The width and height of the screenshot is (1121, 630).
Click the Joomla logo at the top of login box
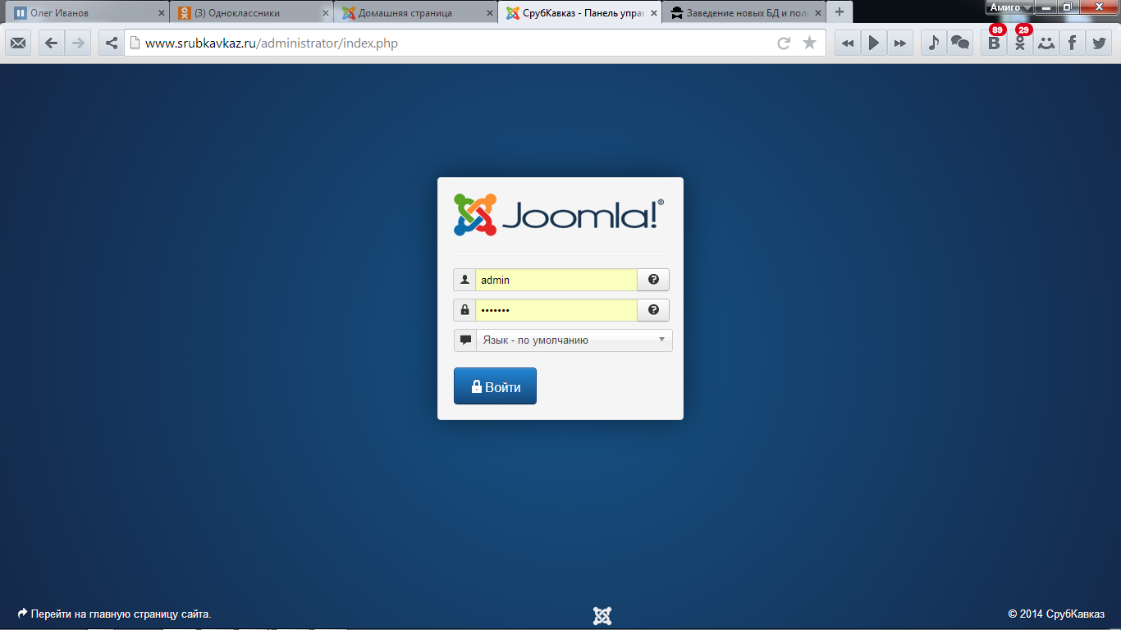click(558, 215)
